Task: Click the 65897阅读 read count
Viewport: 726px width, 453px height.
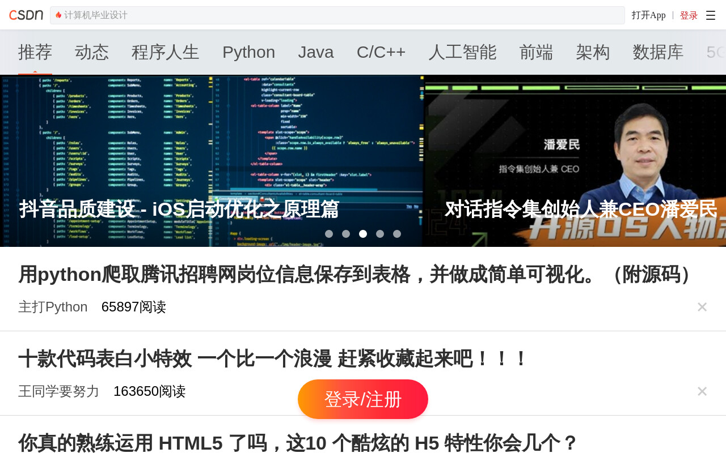Action: [x=134, y=307]
